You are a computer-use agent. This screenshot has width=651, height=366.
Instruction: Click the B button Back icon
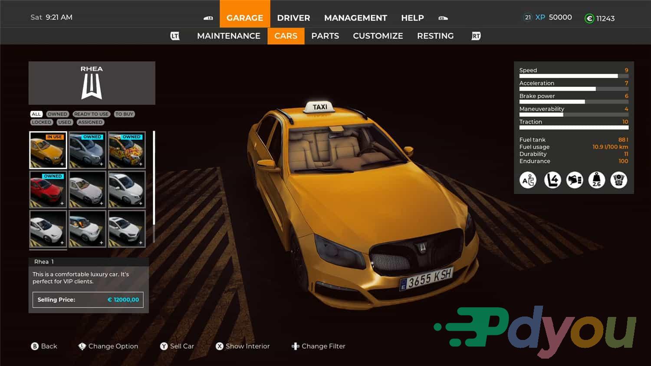pos(35,346)
